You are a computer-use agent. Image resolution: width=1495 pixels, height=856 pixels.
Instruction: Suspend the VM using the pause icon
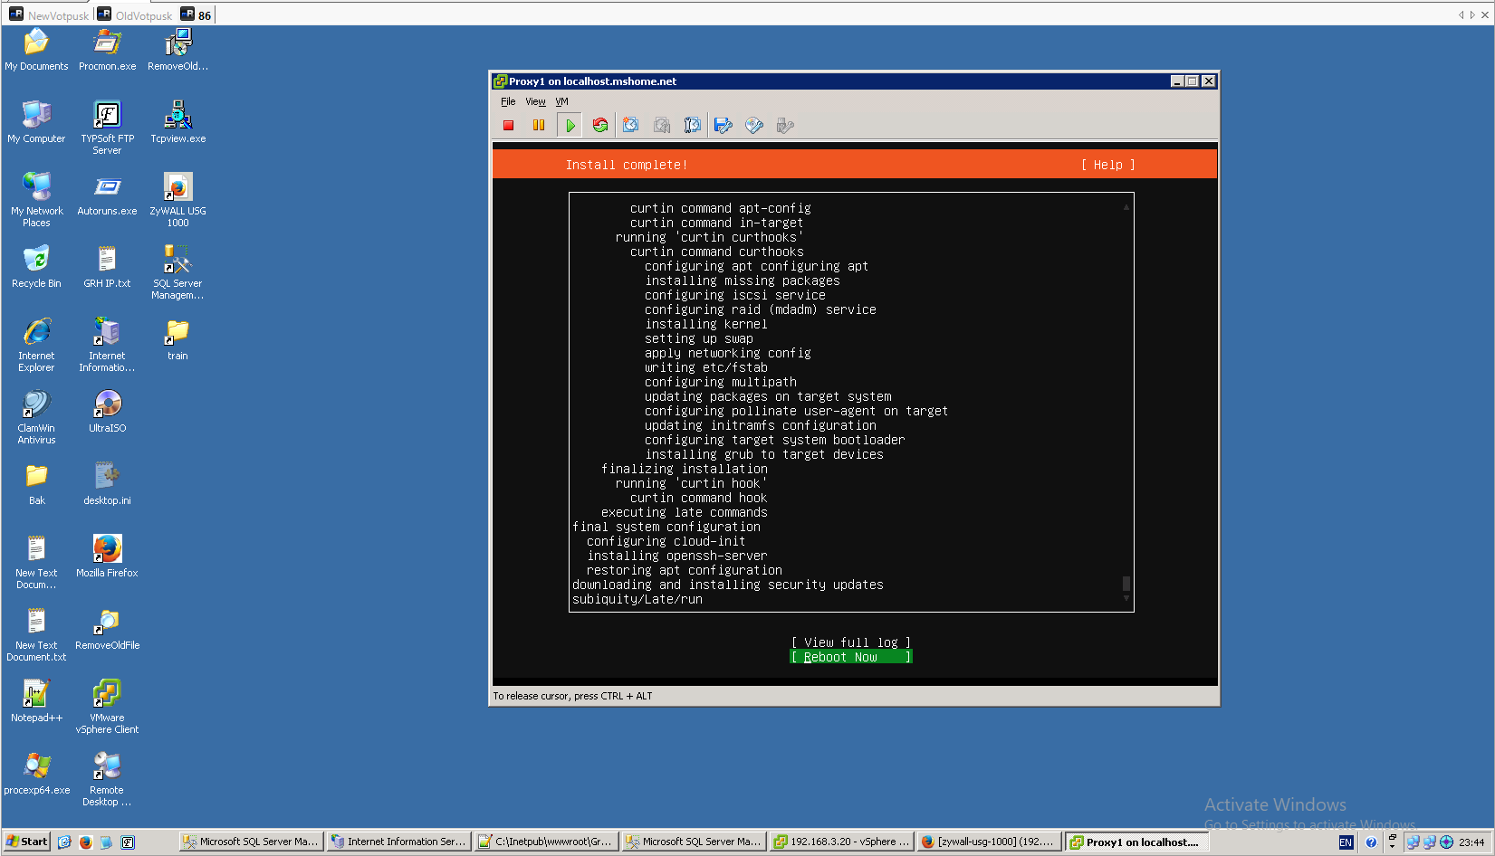click(539, 126)
